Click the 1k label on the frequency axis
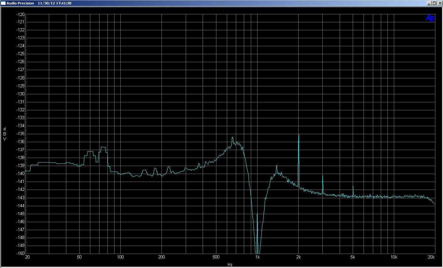The image size is (443, 268). (257, 257)
